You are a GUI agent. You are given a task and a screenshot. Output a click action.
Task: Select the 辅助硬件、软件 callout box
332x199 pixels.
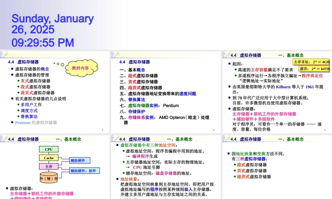[x=84, y=171]
